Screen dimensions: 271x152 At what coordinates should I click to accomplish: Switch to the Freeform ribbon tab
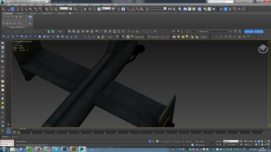click(20, 13)
